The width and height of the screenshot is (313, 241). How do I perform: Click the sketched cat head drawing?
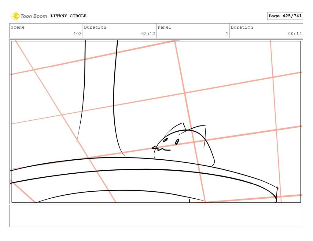click(183, 144)
